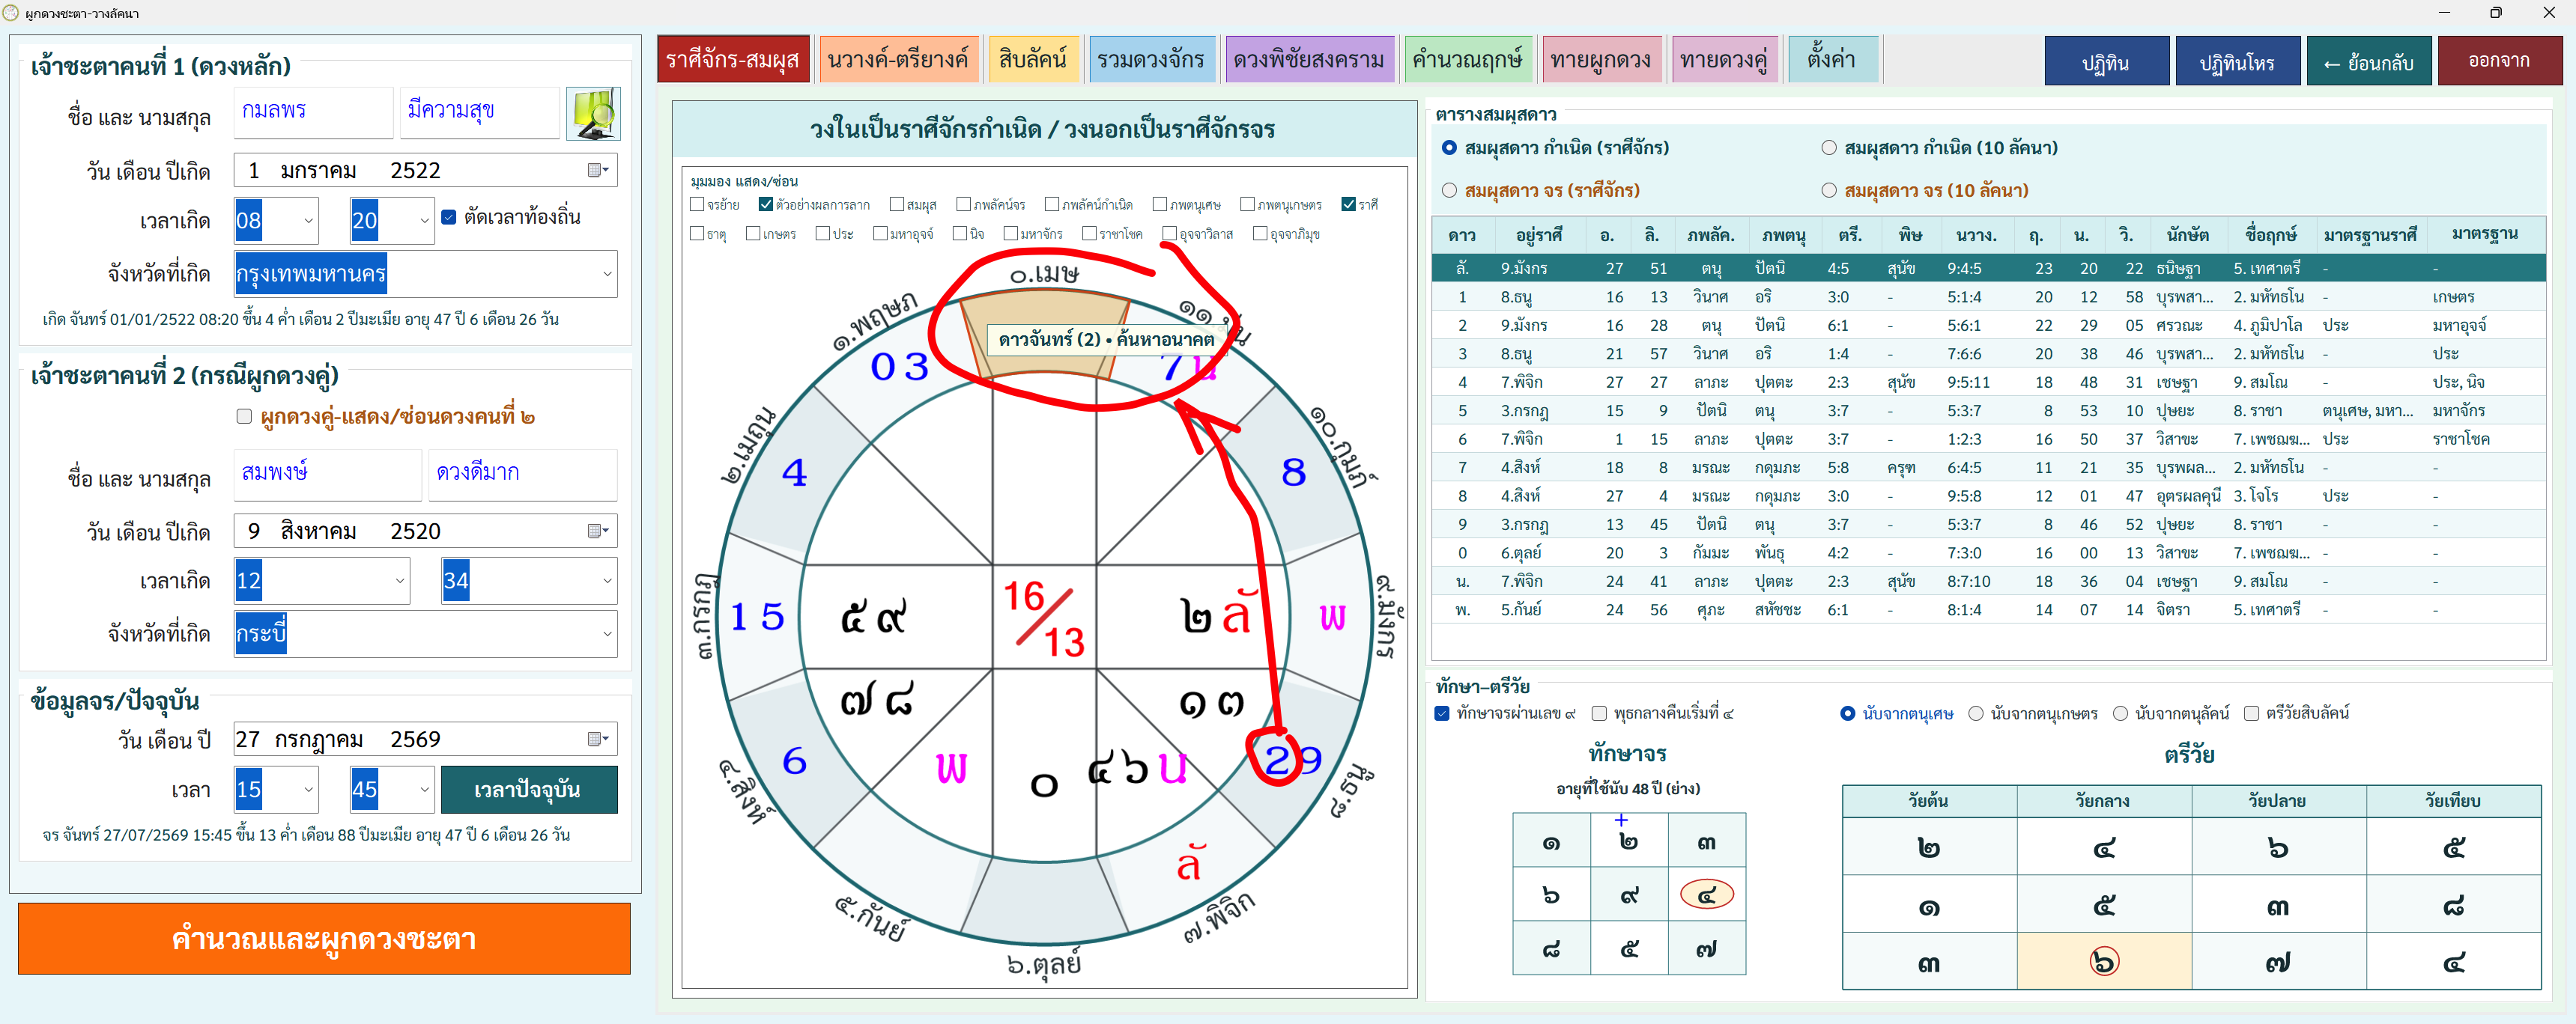Image resolution: width=2576 pixels, height=1024 pixels.
Task: Check the สมผุส view checkbox
Action: point(897,205)
